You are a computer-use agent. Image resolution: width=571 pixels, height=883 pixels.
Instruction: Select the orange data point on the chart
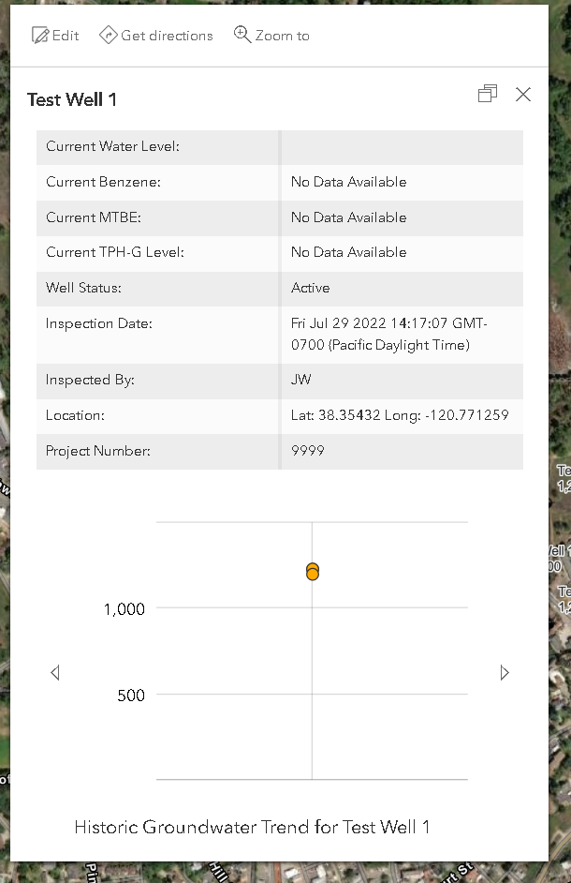point(312,571)
